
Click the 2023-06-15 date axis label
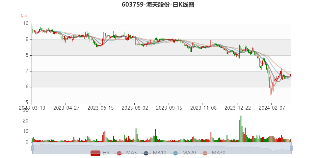tap(100, 108)
